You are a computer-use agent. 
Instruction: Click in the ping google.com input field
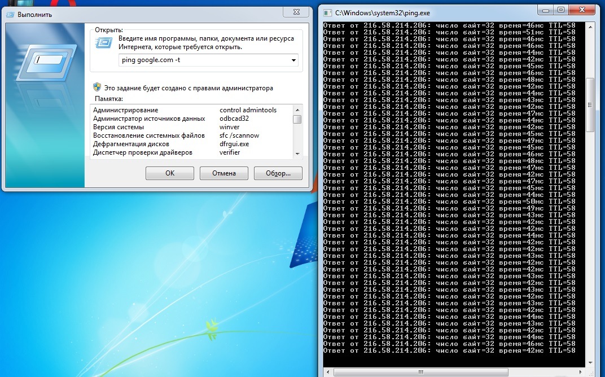(204, 60)
